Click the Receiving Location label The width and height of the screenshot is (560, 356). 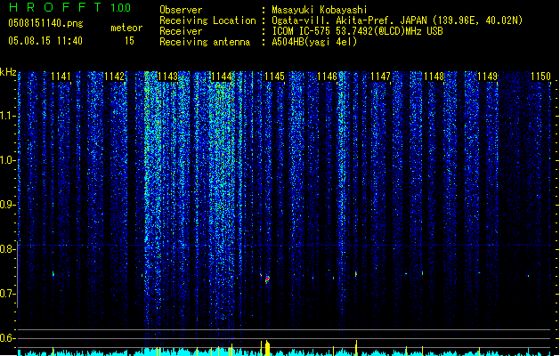(207, 20)
